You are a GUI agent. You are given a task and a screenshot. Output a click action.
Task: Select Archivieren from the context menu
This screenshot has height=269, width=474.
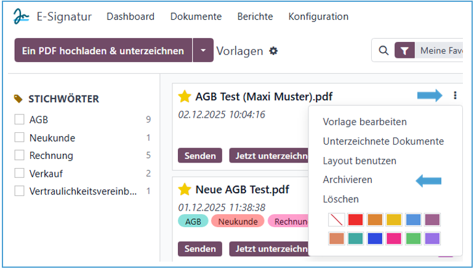(x=347, y=180)
